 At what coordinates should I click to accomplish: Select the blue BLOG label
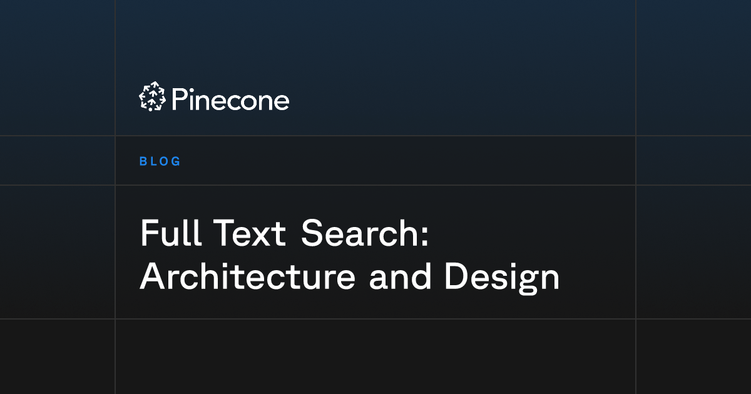point(160,161)
